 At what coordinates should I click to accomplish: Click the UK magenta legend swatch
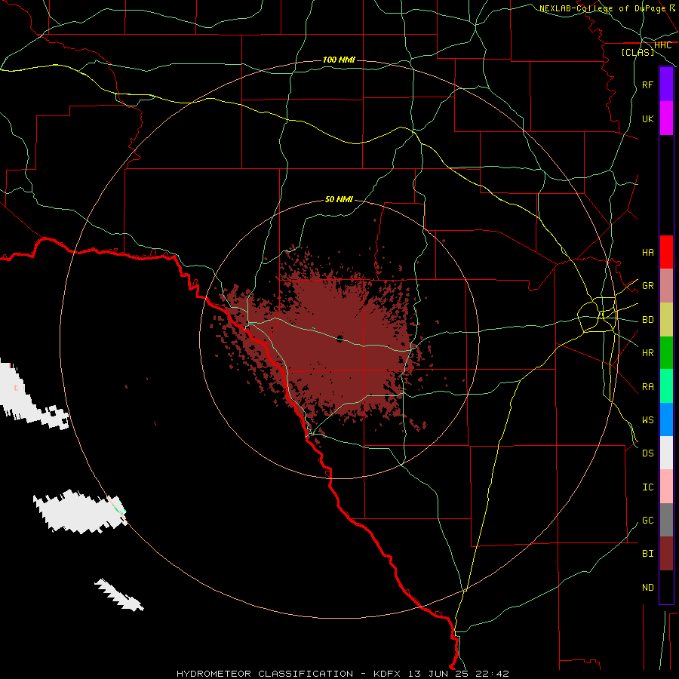tap(666, 118)
